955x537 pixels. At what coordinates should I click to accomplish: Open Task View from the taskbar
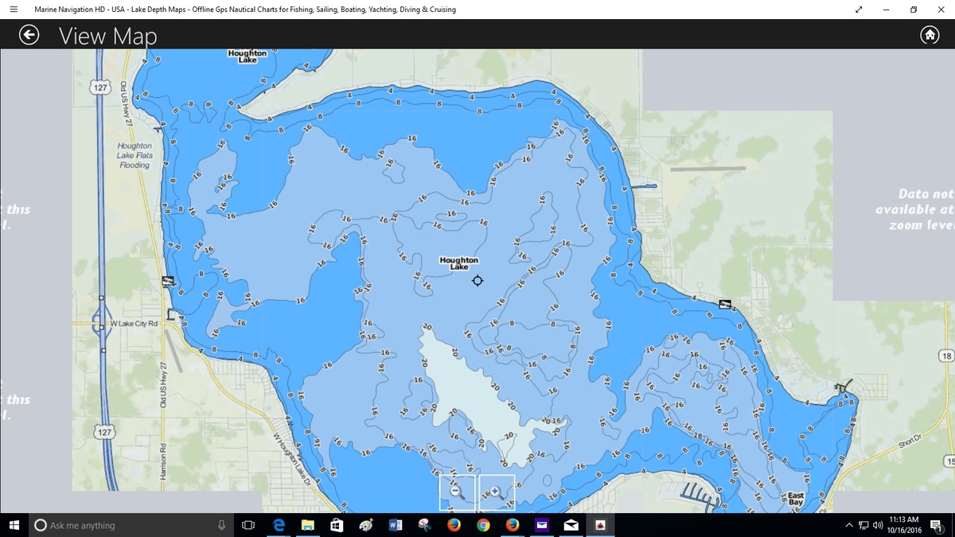pos(248,525)
